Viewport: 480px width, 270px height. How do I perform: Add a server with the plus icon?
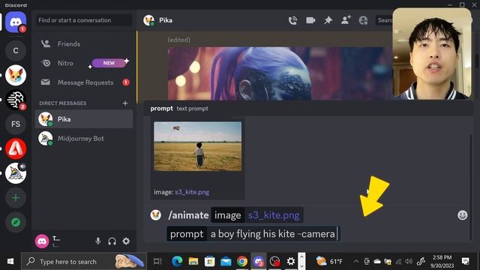click(16, 198)
